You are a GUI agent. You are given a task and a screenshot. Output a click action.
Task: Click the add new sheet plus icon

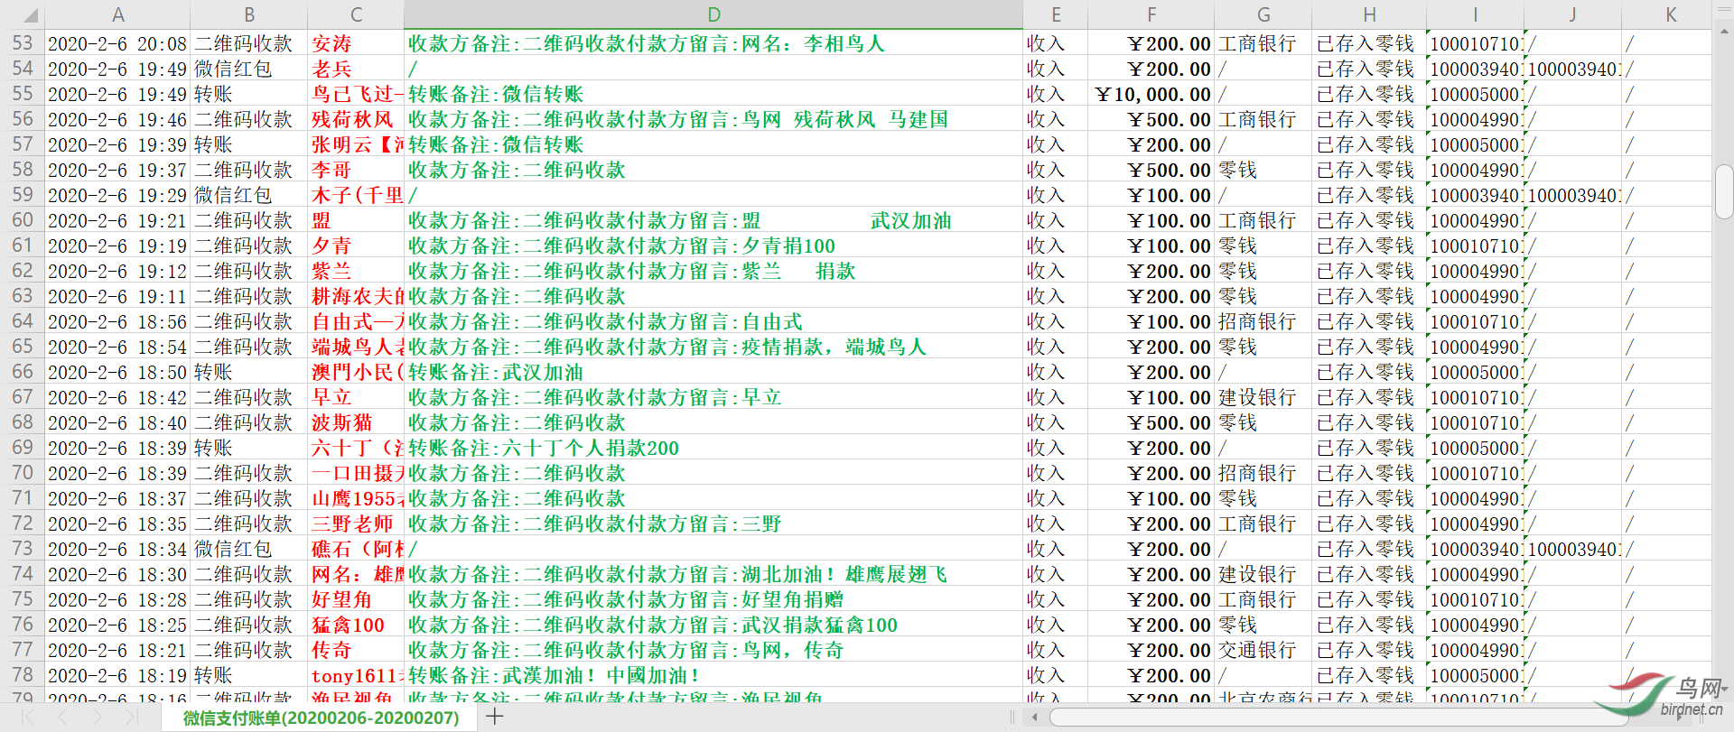494,717
